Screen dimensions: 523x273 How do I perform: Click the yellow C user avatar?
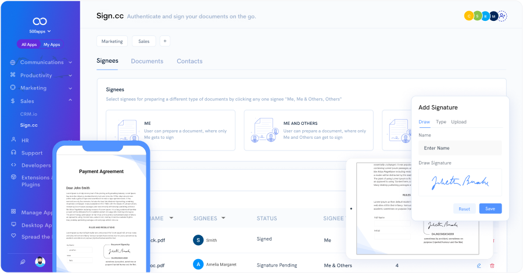[468, 16]
